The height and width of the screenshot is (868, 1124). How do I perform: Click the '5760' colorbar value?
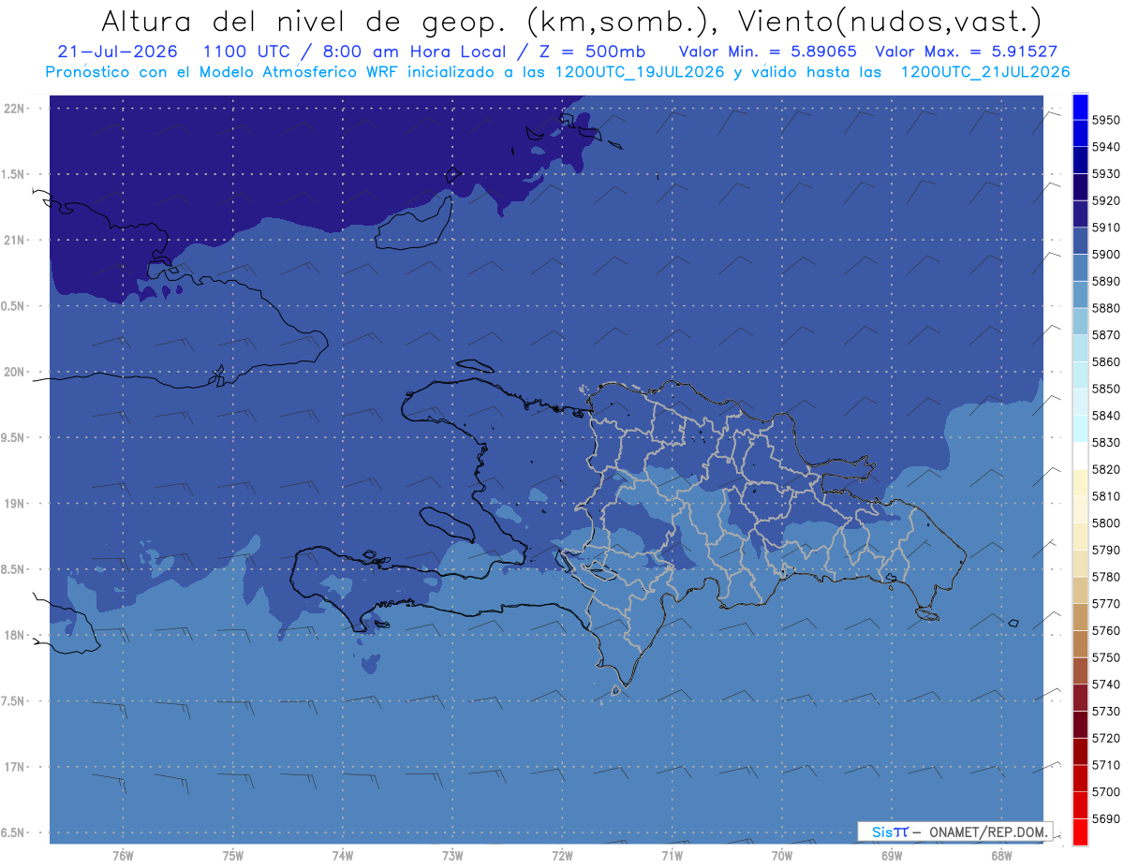point(1105,631)
